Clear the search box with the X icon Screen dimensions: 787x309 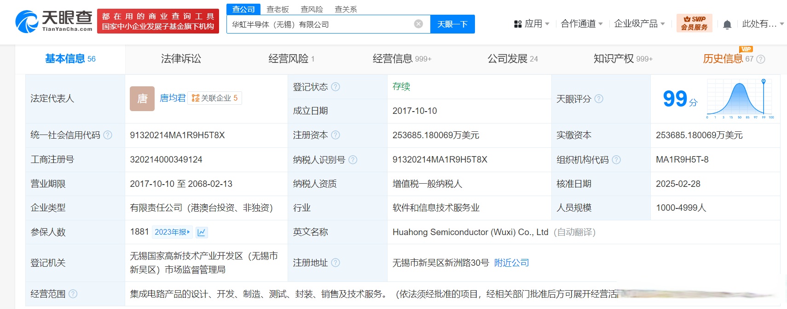(x=418, y=24)
